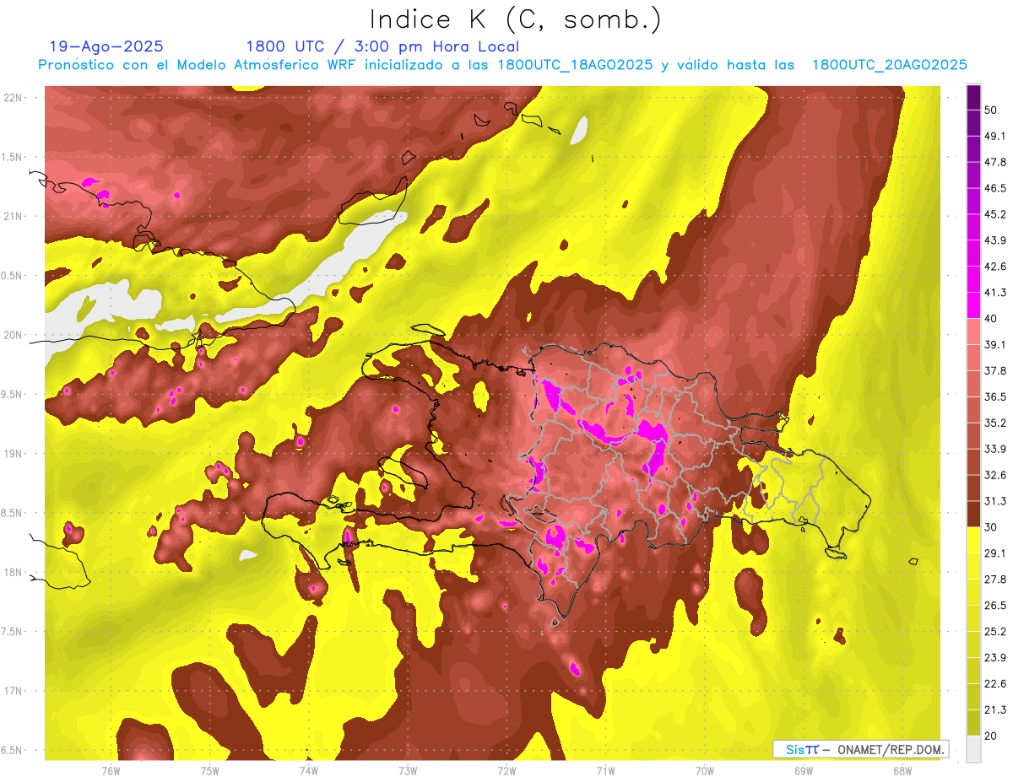
Task: Click the legend value "50"
Action: click(990, 110)
